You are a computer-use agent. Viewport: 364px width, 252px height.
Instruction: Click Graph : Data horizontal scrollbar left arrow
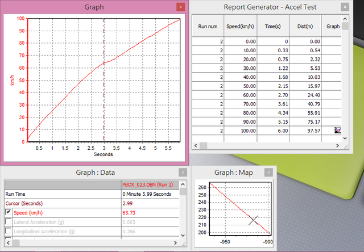[8, 243]
